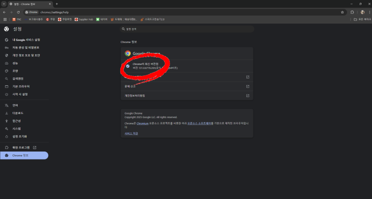Open the 기본 브라우저 section

click(24, 86)
